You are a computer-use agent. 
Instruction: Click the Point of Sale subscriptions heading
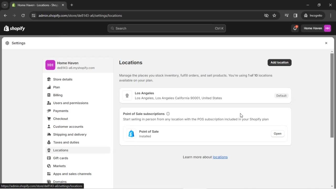click(144, 114)
